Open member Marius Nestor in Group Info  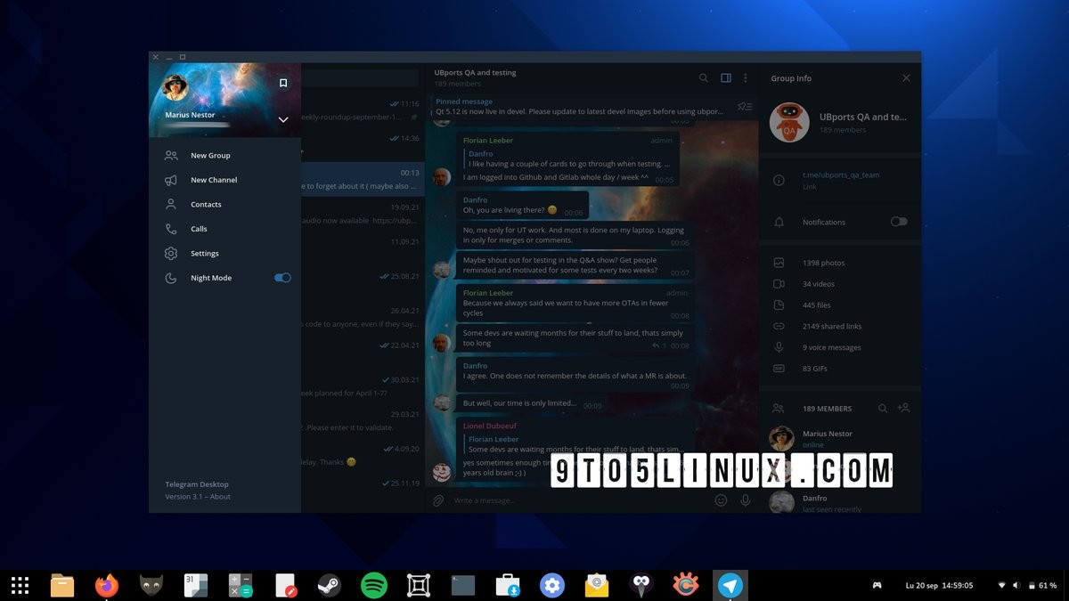[x=839, y=438]
